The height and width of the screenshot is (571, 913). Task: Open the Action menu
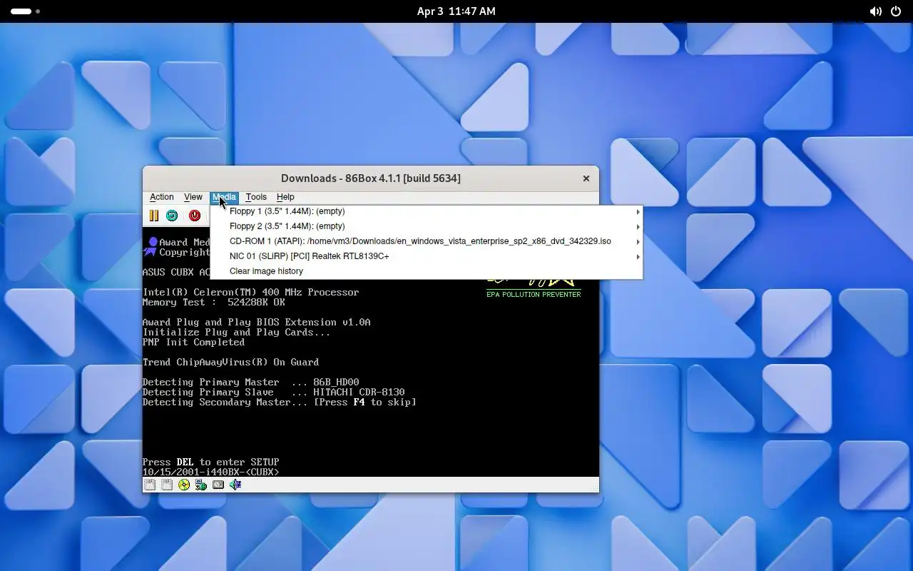161,197
